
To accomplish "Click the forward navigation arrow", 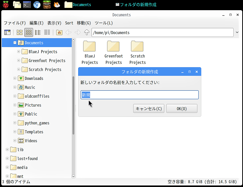I will tap(78, 32).
